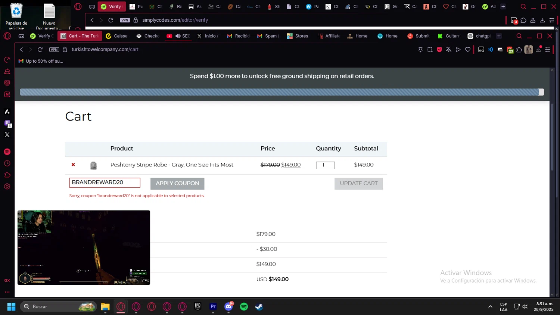Open a new tab with the plus button

click(x=499, y=36)
